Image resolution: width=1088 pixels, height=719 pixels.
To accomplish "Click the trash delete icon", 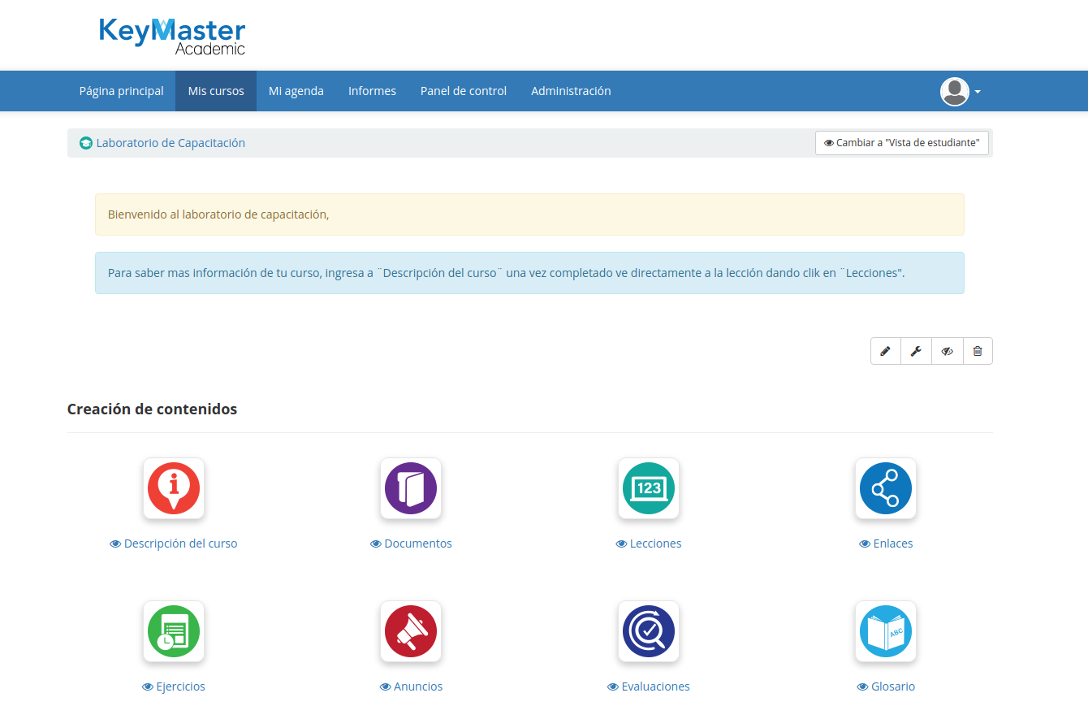I will (x=978, y=351).
